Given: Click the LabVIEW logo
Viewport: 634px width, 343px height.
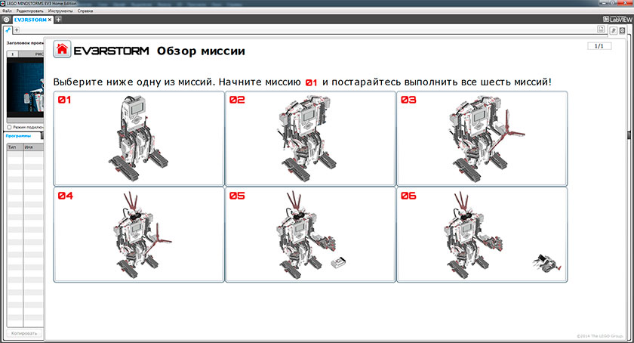Looking at the screenshot, I should tap(617, 19).
